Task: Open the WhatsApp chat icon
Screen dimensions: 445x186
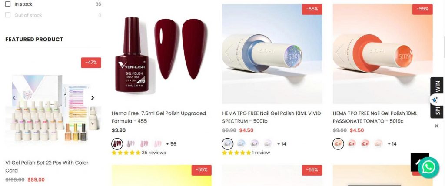Action: tap(428, 168)
